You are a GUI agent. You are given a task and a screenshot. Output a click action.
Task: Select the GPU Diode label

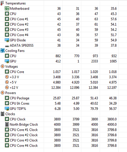click(18, 40)
